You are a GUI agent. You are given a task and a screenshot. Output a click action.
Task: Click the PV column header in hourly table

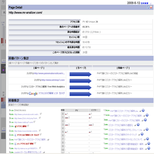pyautogui.click(x=77, y=110)
